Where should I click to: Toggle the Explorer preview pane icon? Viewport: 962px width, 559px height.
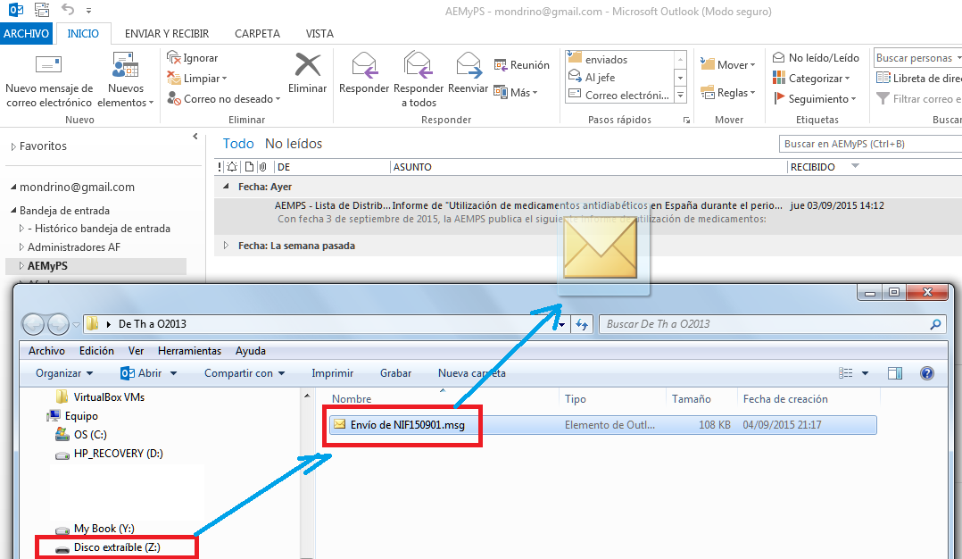click(x=895, y=373)
